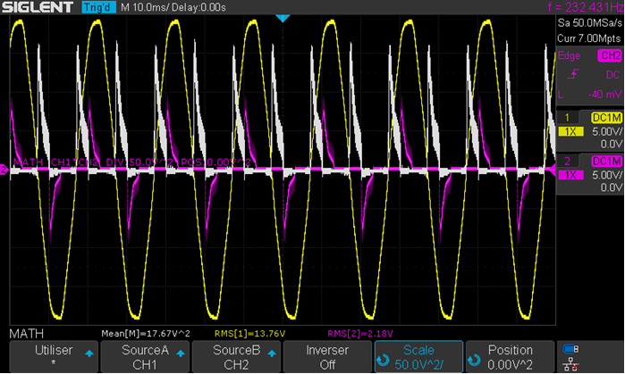
Task: Click the USB device status icon
Action: 570,349
